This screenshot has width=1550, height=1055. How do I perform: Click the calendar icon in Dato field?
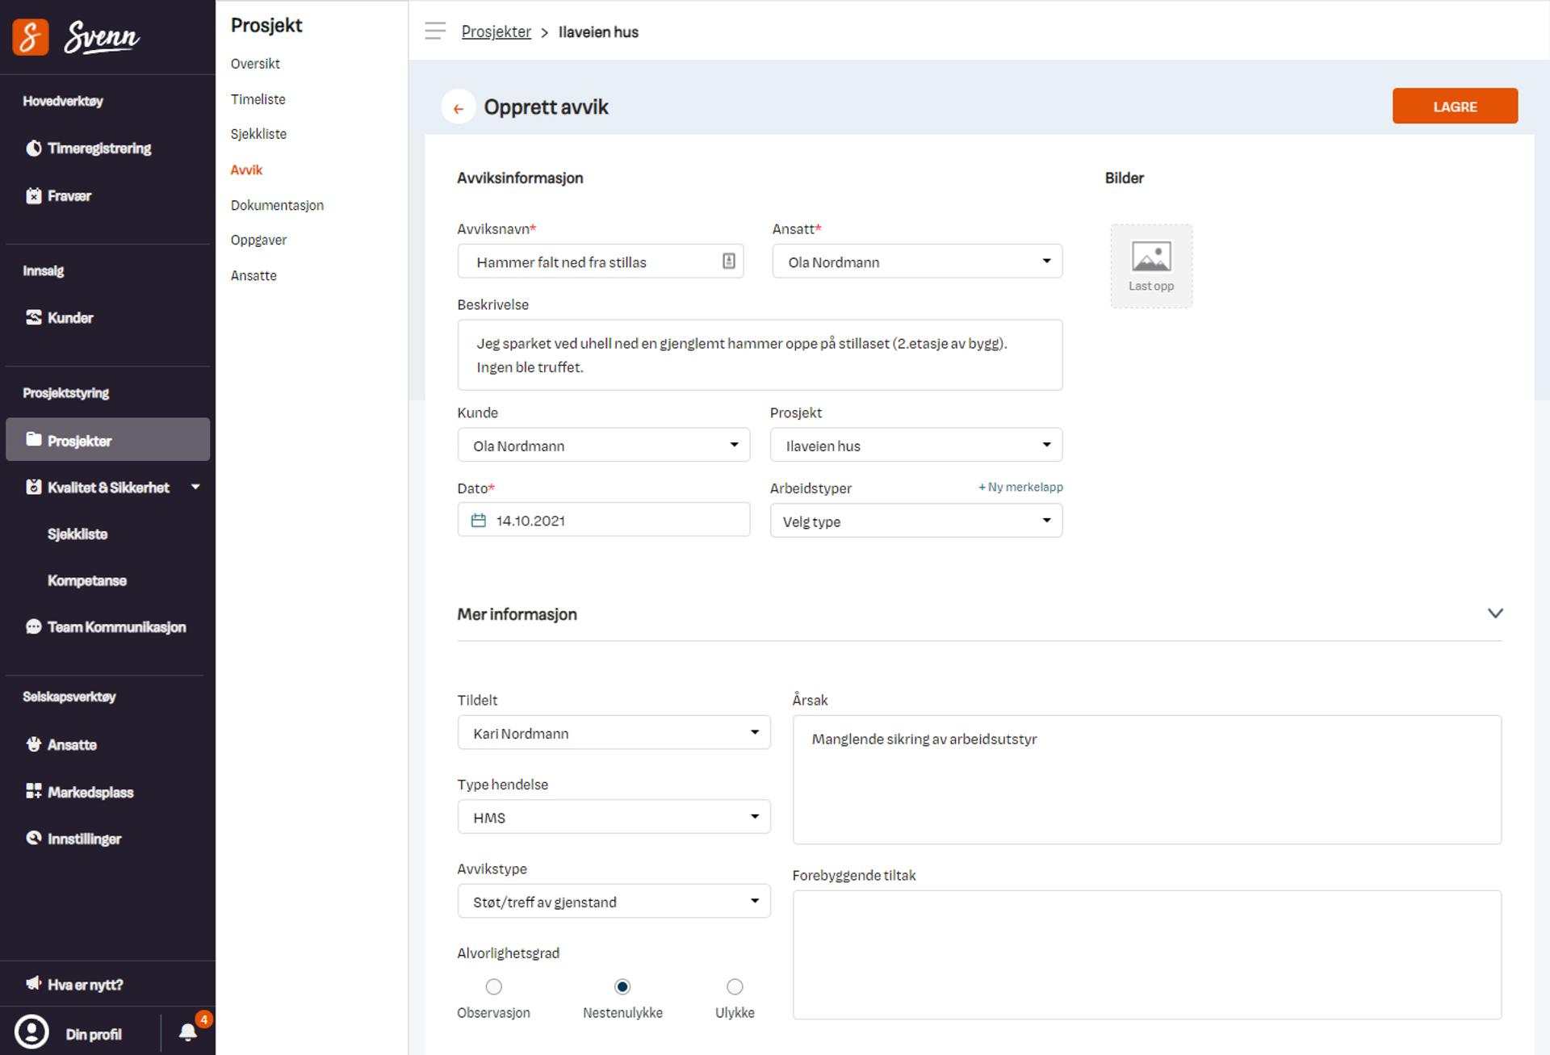click(478, 521)
